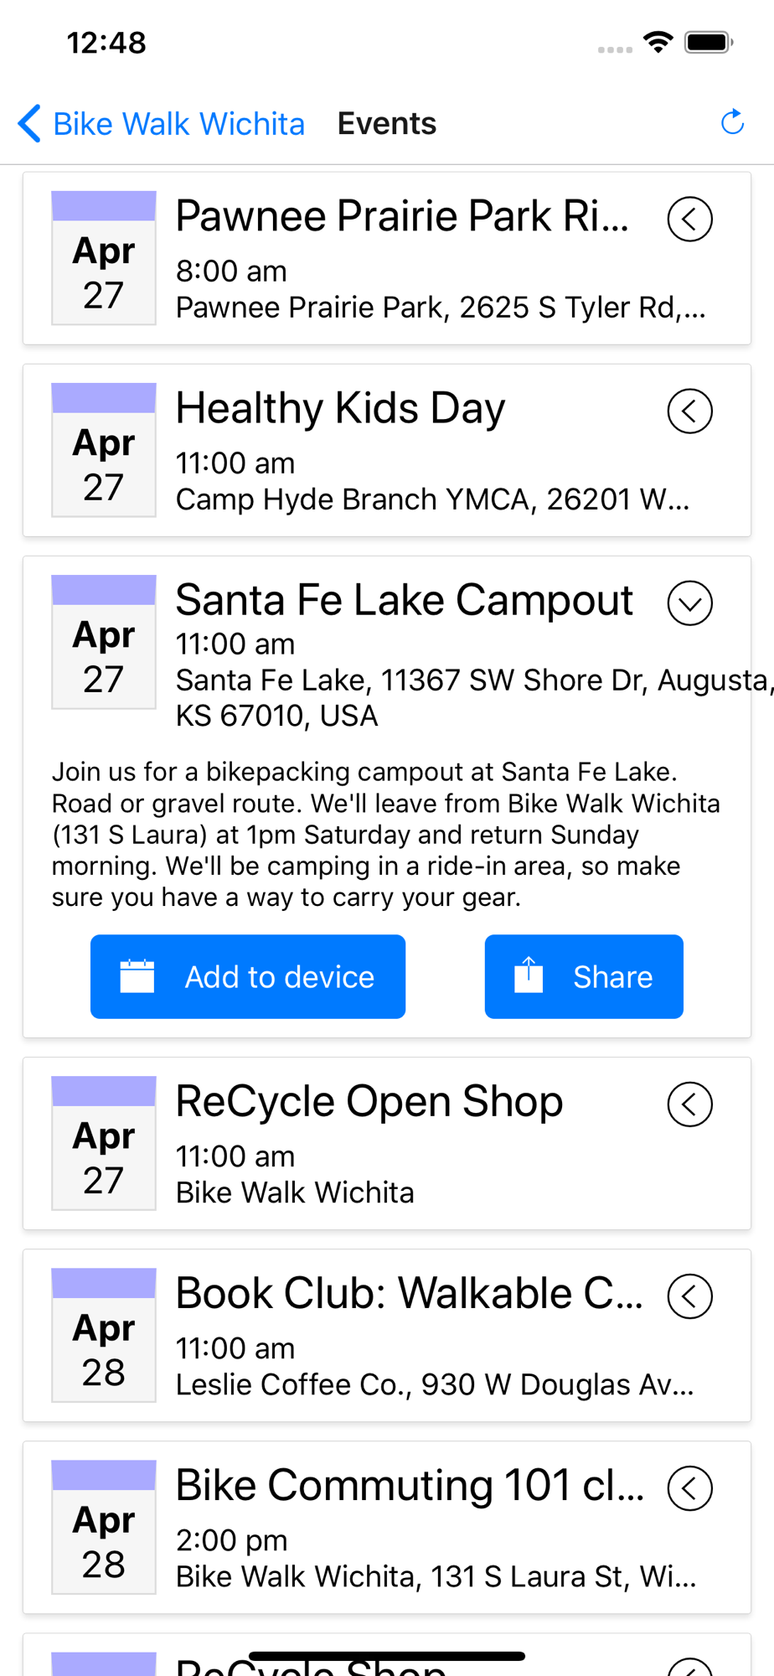Tap the share arrow icon

[529, 975]
